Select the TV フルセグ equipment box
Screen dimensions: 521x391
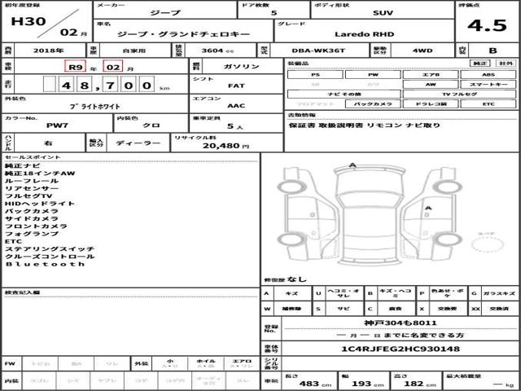459,94
